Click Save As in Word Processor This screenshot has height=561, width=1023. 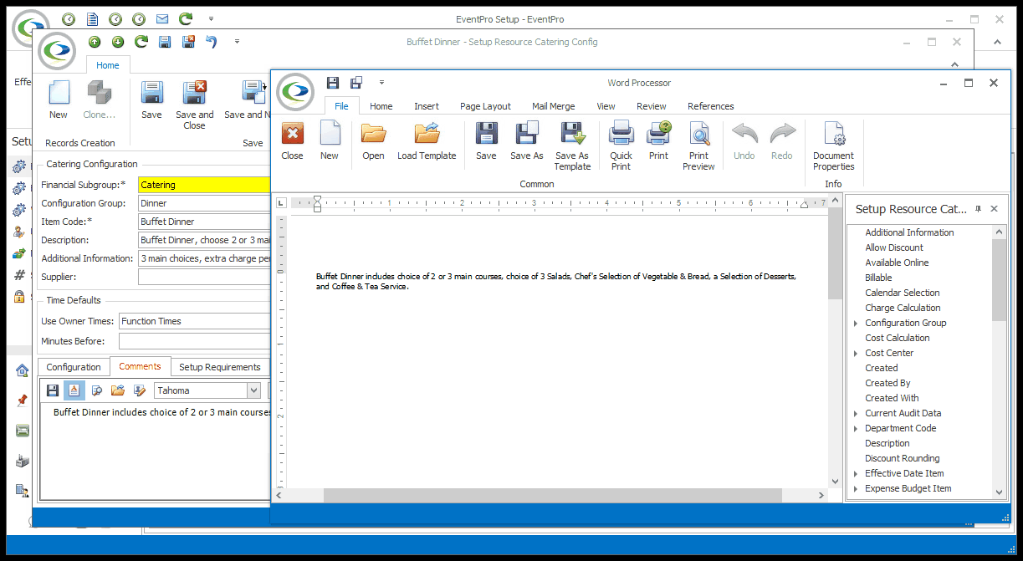tap(527, 141)
